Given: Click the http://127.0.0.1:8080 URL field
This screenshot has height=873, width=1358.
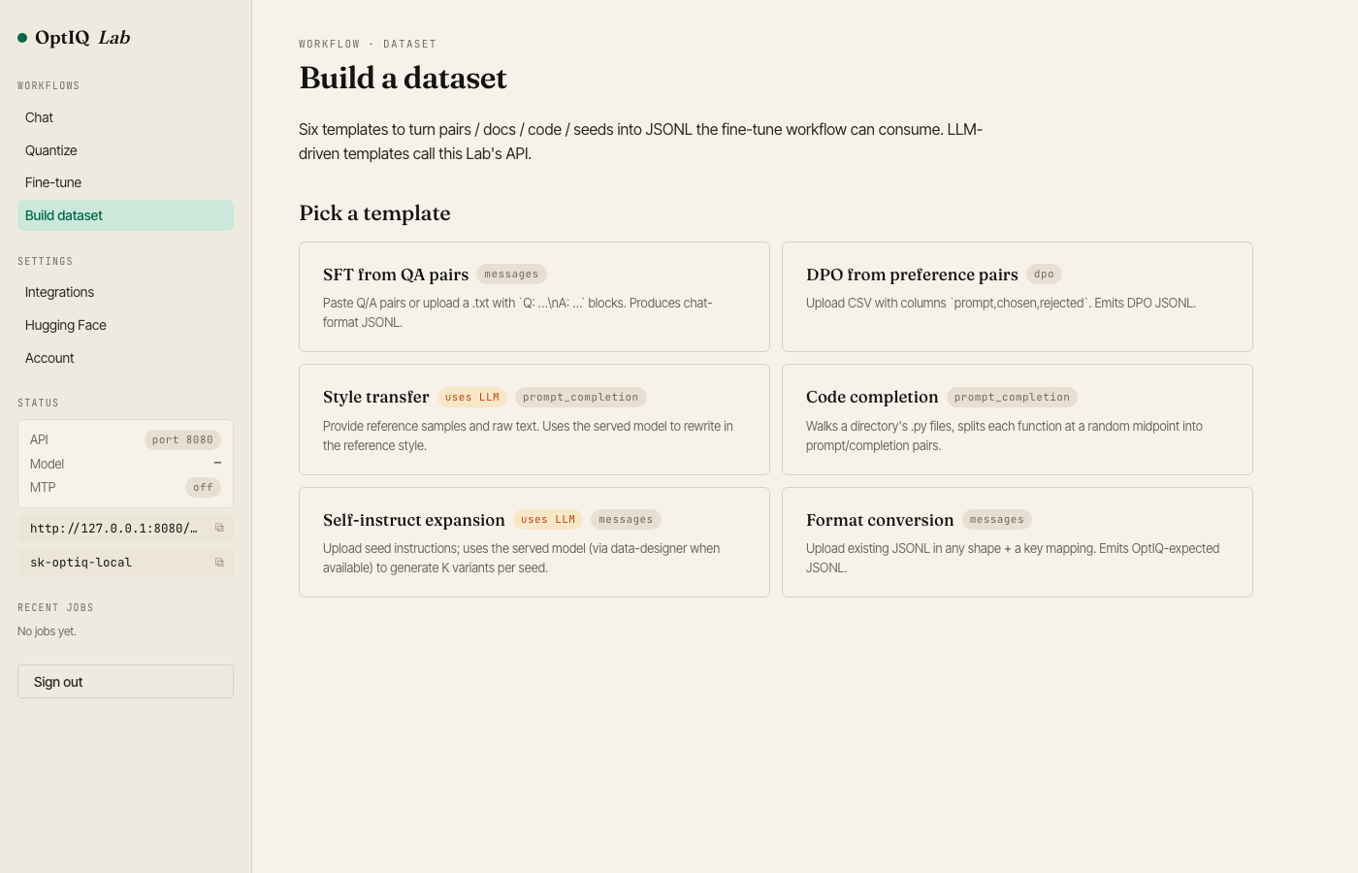Looking at the screenshot, I should tap(125, 529).
